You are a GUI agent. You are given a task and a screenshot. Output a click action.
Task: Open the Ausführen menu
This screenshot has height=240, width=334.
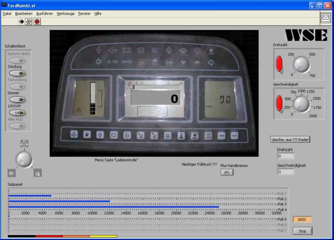[x=44, y=14]
